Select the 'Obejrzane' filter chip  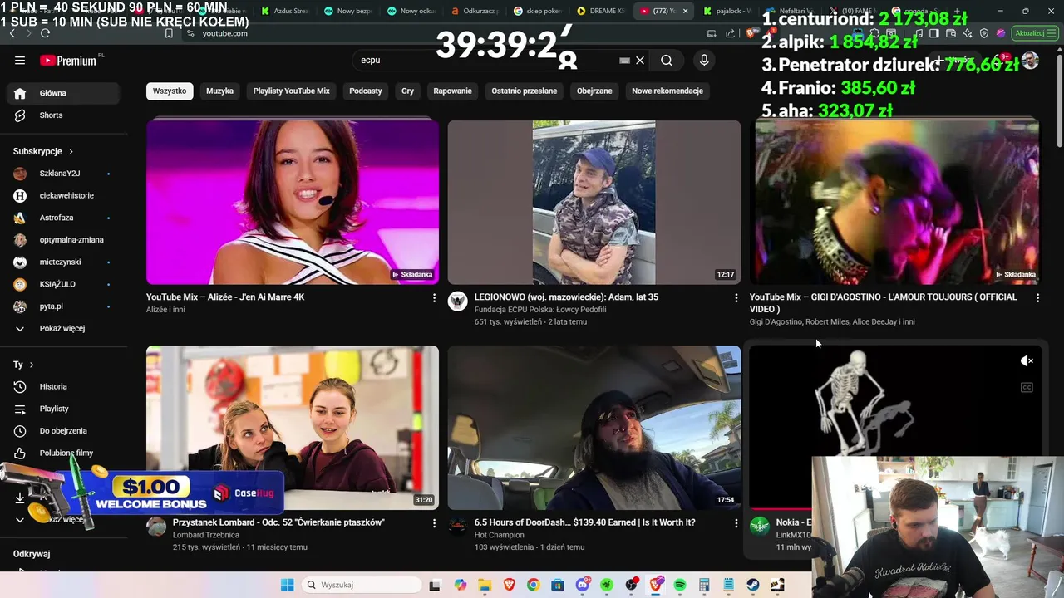(594, 91)
